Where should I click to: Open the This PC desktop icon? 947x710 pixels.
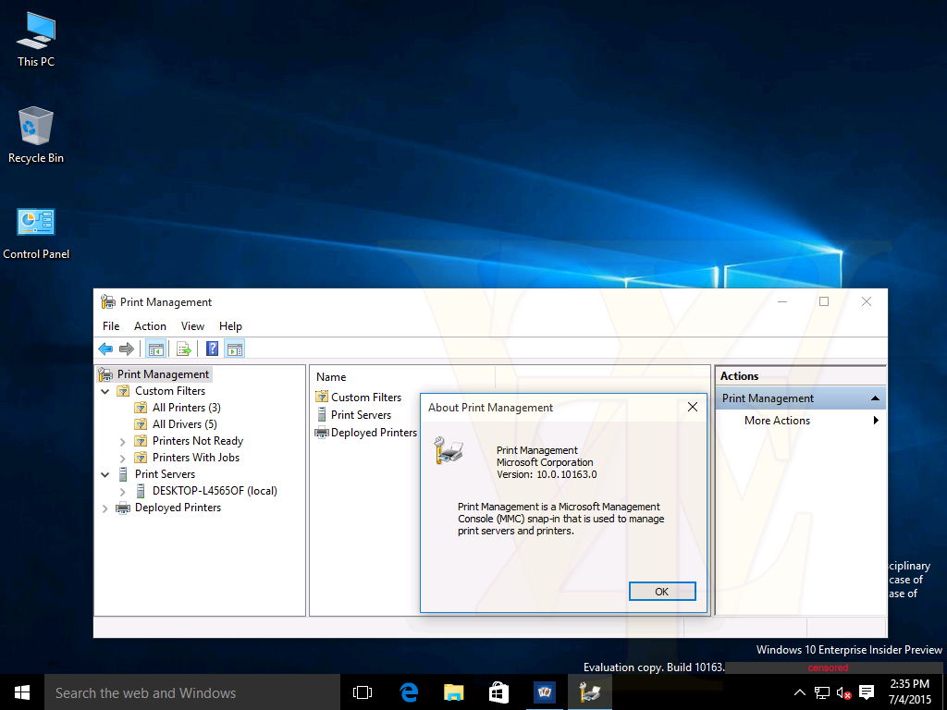click(36, 39)
